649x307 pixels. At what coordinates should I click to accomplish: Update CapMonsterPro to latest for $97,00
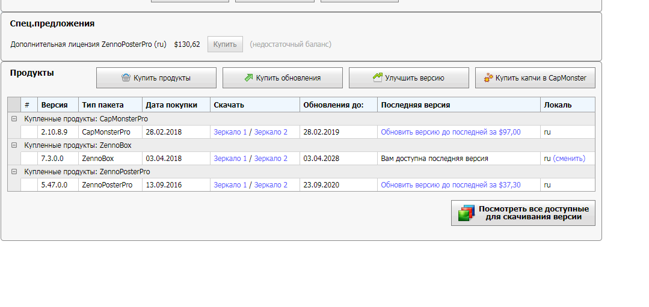[451, 132]
